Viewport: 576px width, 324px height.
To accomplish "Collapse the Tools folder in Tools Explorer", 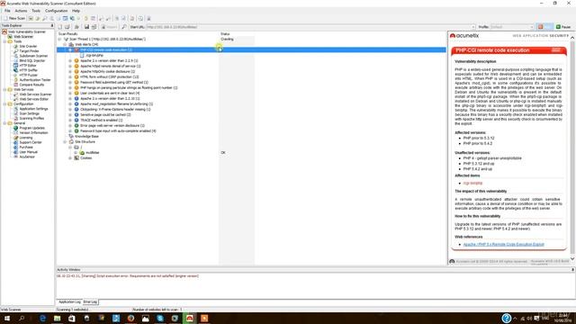I will (4, 41).
